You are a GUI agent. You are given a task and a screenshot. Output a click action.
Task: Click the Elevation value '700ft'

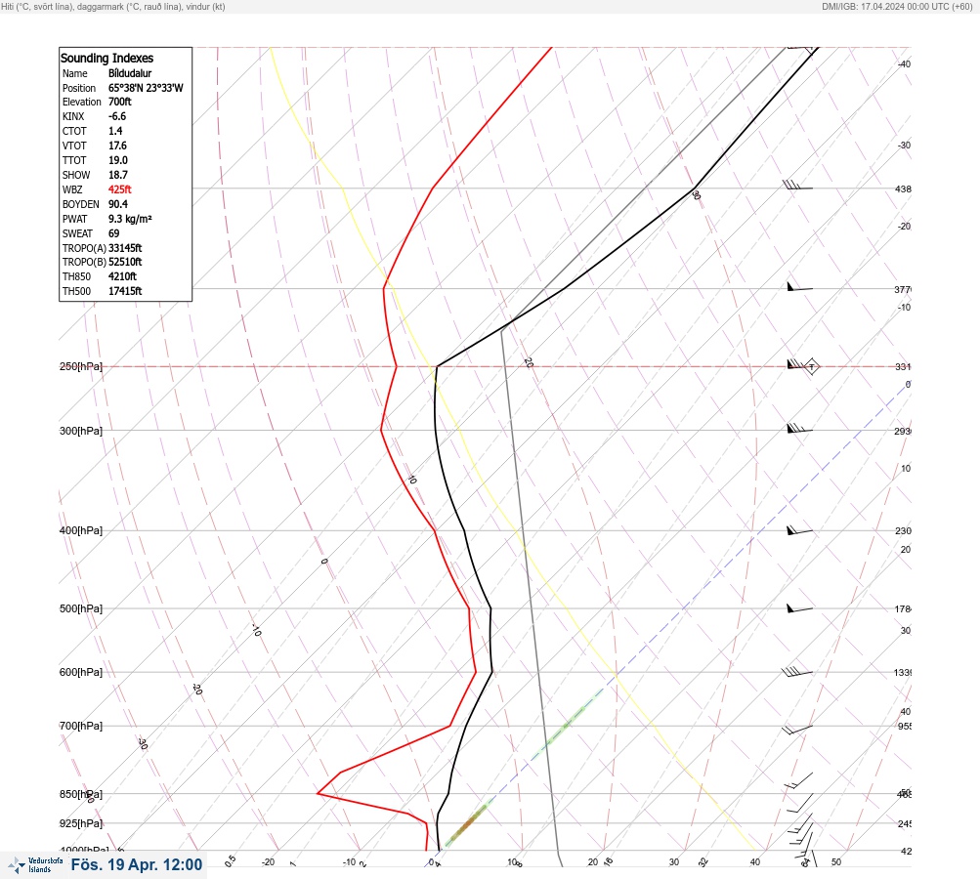pyautogui.click(x=120, y=102)
